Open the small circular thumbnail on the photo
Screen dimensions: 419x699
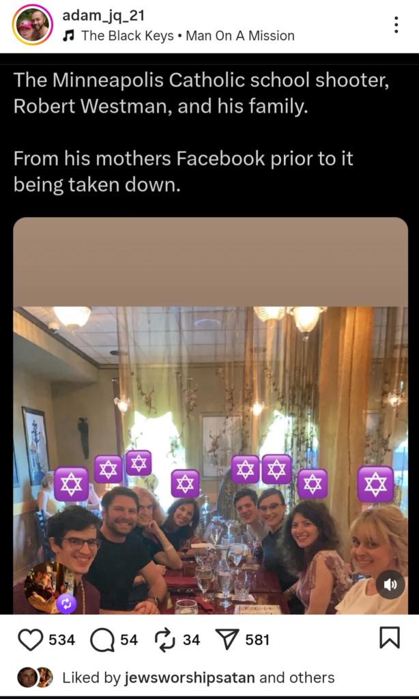click(48, 584)
